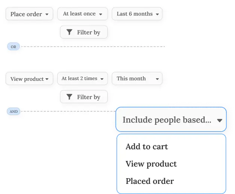Toggle the AND condition badge
The image size is (235, 194).
tap(14, 111)
